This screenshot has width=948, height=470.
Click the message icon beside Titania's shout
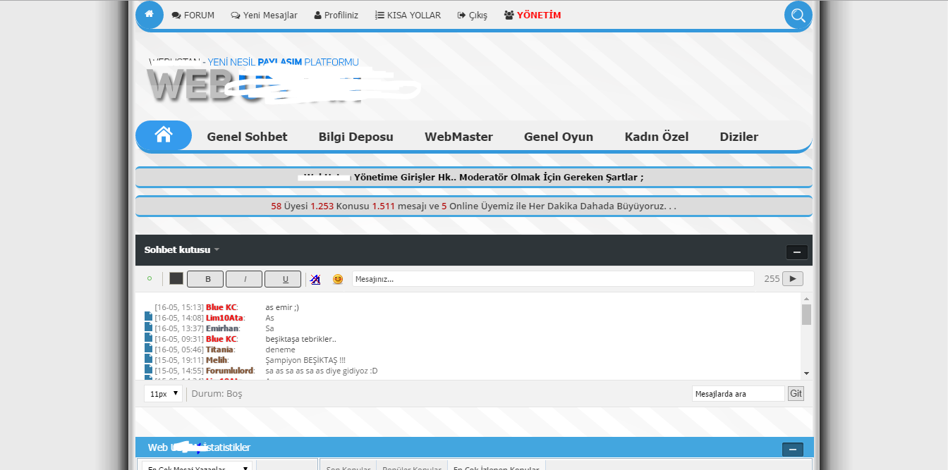[148, 350]
